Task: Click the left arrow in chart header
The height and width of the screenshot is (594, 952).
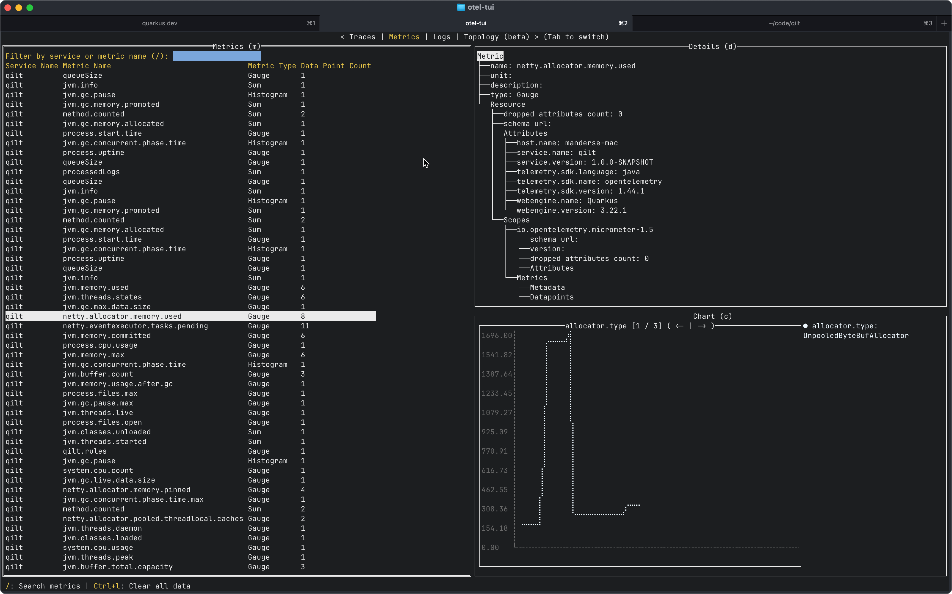Action: coord(680,326)
